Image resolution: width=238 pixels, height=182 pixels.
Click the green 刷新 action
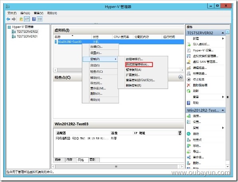pyautogui.click(x=188, y=91)
